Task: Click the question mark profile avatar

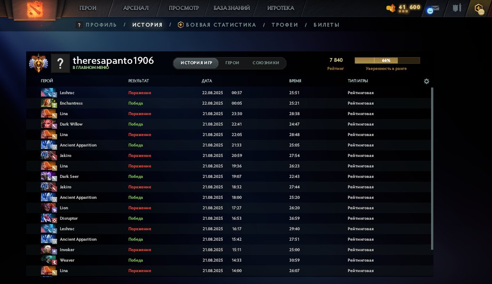Action: pos(60,63)
